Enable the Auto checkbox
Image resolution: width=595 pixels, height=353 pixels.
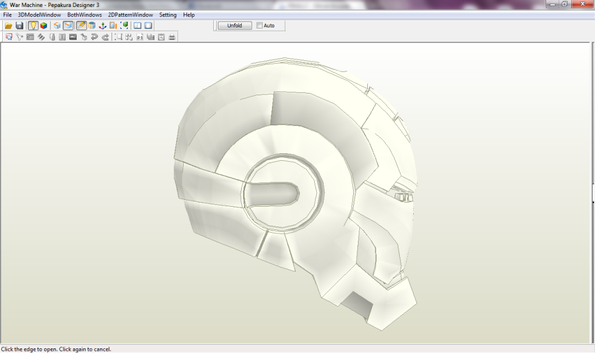tap(260, 26)
